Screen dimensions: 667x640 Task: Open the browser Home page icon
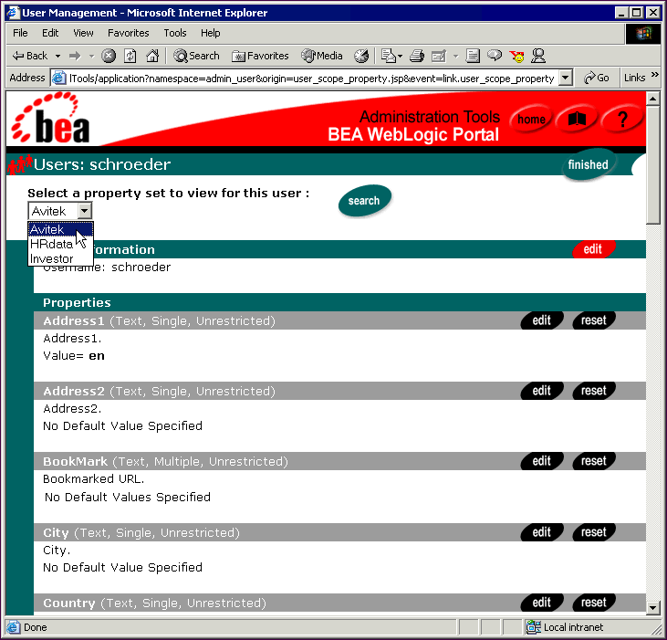pos(152,56)
